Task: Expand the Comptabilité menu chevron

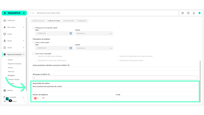Action: click(x=23, y=97)
